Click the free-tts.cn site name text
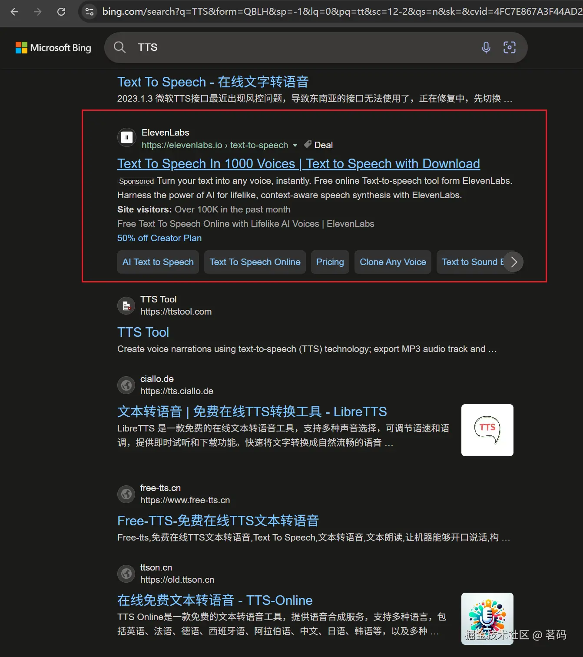This screenshot has width=583, height=657. pyautogui.click(x=160, y=488)
